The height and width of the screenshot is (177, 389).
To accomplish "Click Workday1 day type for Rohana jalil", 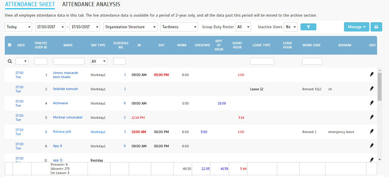I will pyautogui.click(x=98, y=132).
